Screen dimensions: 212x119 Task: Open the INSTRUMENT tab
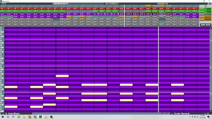click(x=112, y=4)
